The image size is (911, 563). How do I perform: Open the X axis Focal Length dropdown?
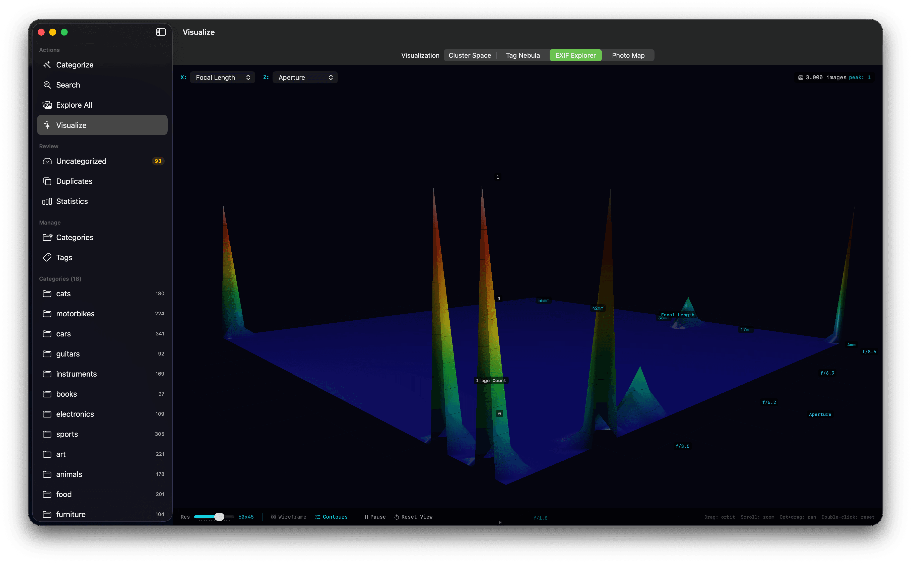click(222, 78)
